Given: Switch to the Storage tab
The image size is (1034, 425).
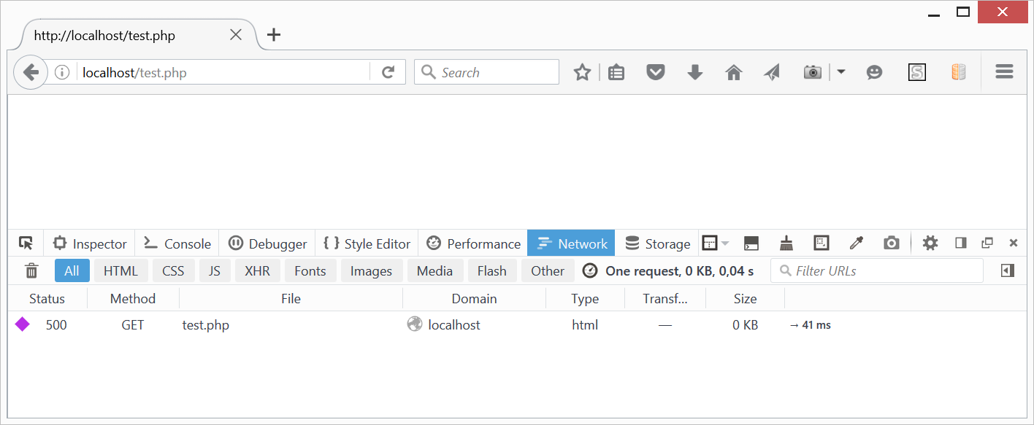Looking at the screenshot, I should 657,243.
